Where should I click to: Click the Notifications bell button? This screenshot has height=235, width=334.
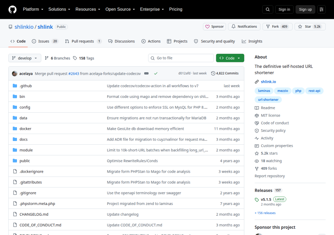click(244, 27)
